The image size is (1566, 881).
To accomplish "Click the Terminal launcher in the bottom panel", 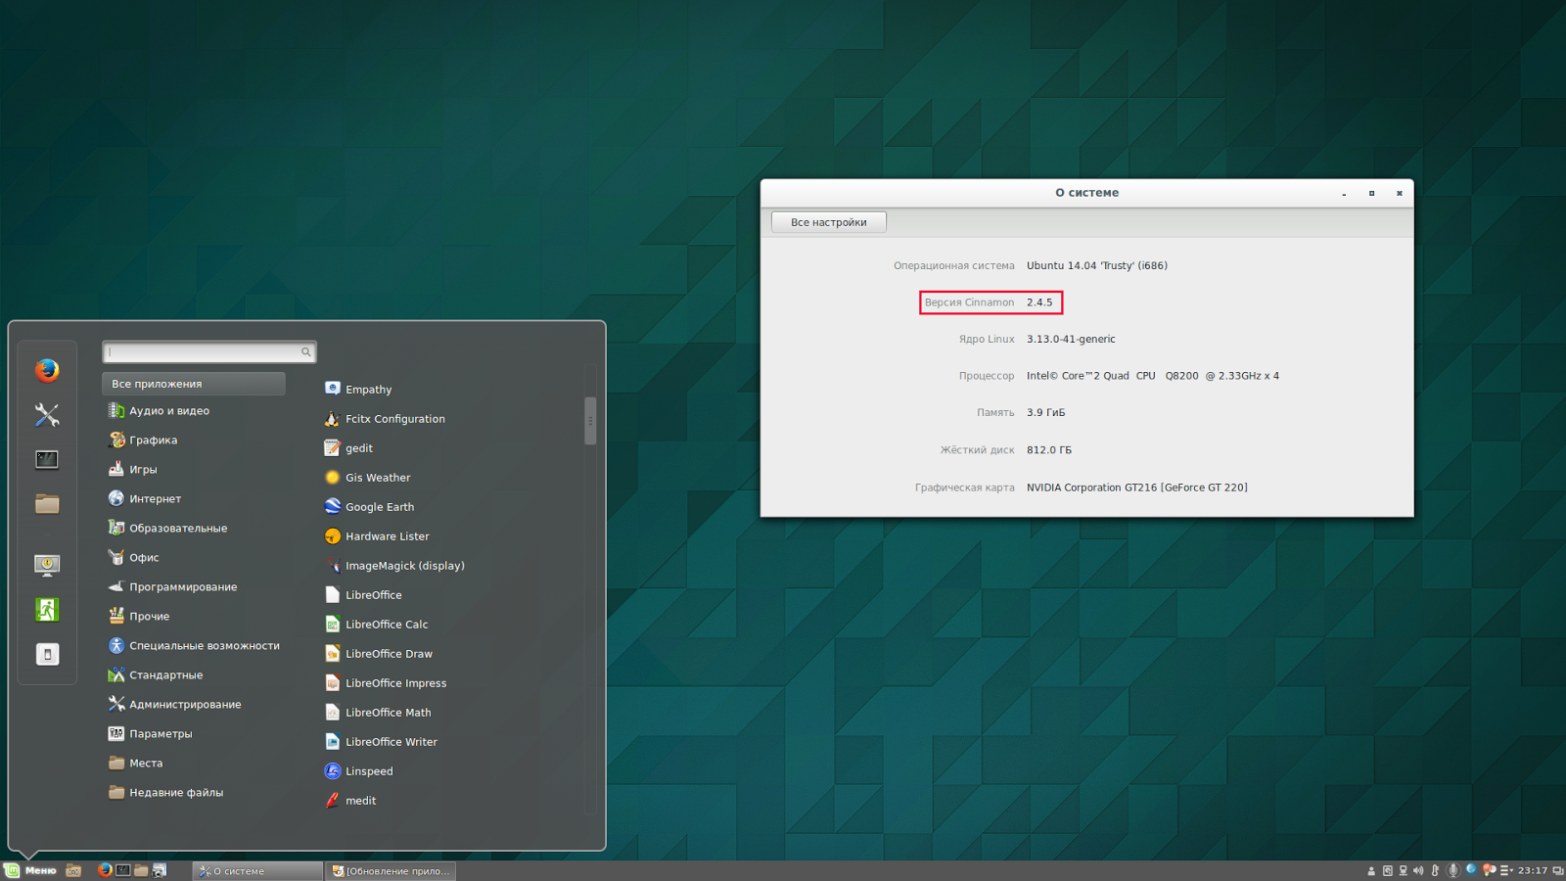I will click(123, 870).
